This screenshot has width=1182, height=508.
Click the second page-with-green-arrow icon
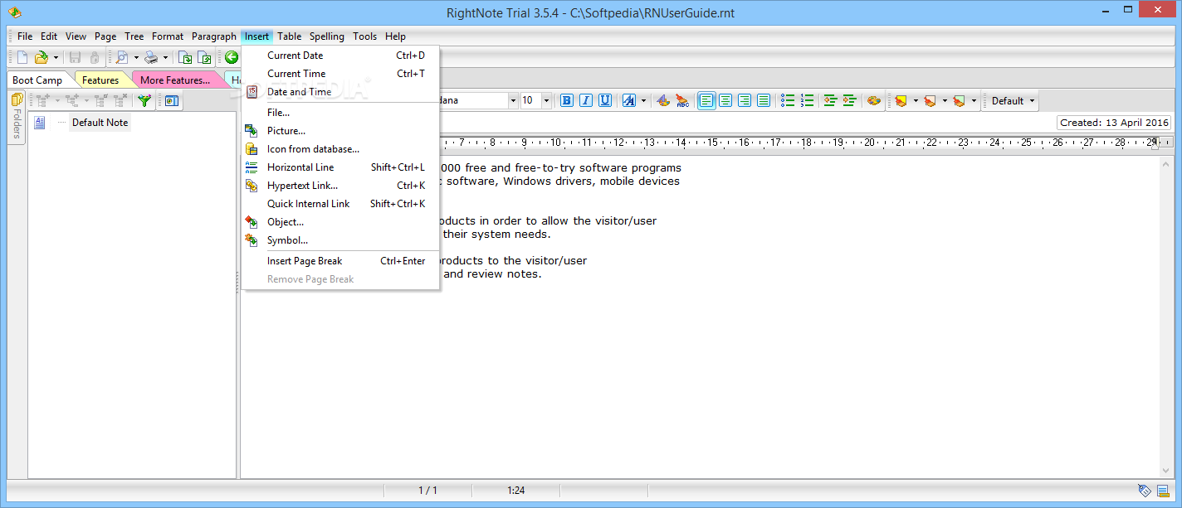click(204, 57)
